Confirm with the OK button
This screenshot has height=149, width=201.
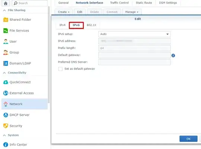[x=188, y=139]
